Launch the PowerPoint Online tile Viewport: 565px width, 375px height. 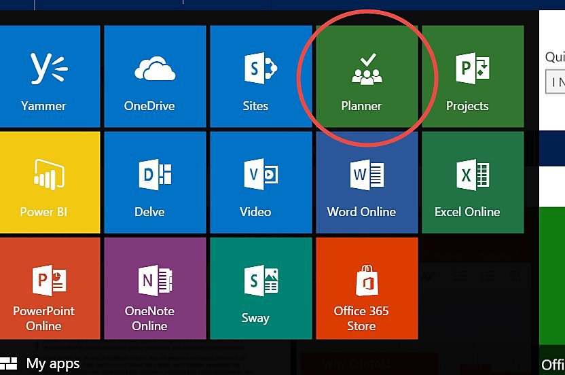44,288
